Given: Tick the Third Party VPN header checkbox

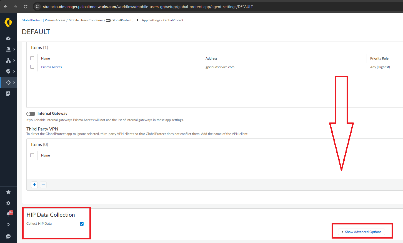Looking at the screenshot, I should click(32, 155).
